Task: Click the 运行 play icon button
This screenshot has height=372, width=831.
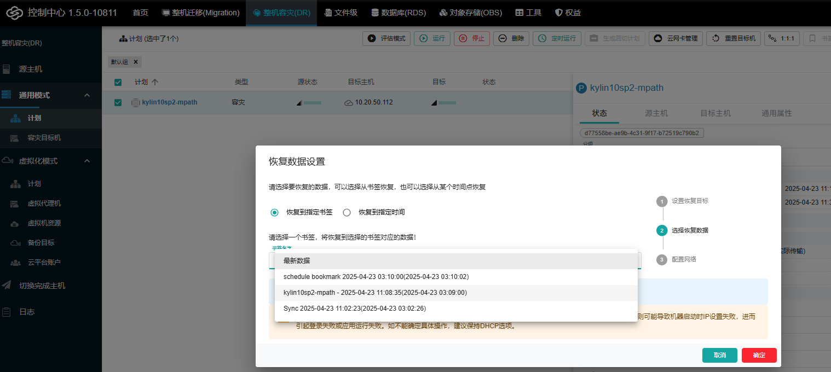Action: point(432,38)
